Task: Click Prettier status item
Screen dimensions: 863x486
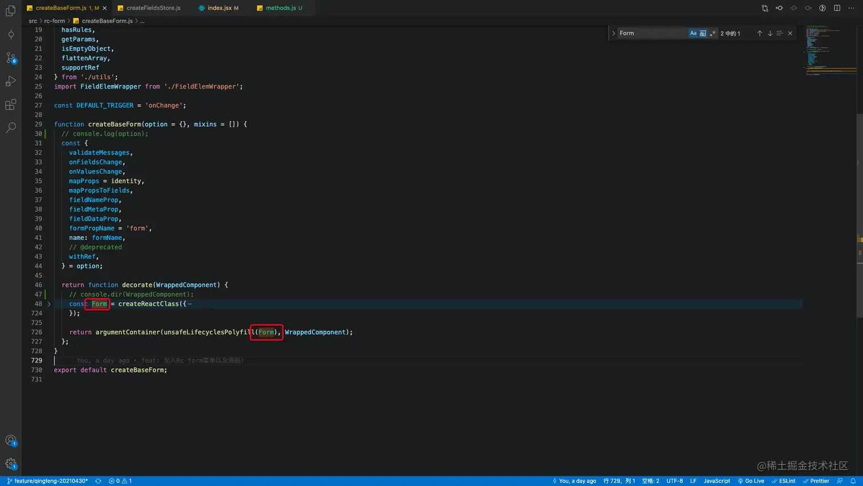Action: tap(816, 481)
